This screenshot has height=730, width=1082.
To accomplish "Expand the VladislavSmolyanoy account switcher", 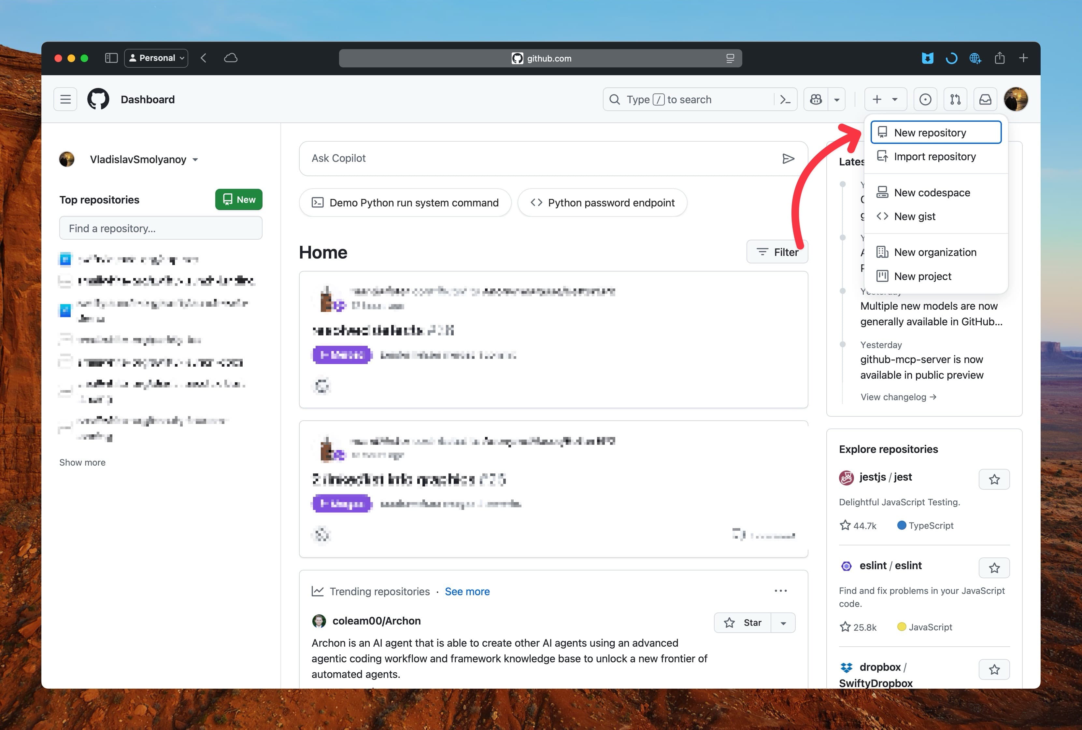I will coord(144,159).
